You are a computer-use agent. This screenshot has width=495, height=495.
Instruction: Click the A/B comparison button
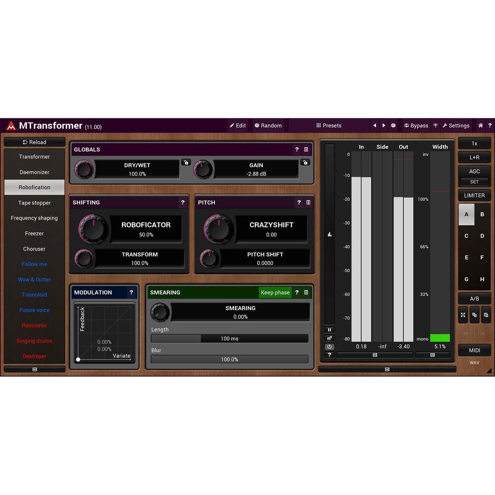tap(474, 298)
